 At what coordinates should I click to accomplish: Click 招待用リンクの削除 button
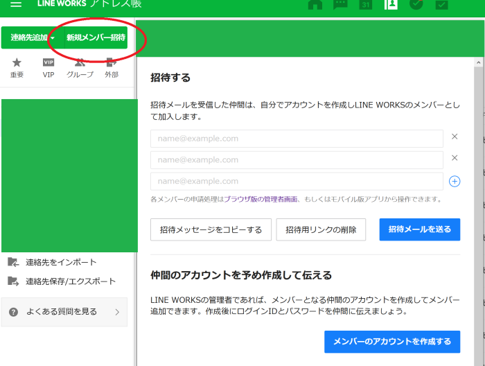321,229
